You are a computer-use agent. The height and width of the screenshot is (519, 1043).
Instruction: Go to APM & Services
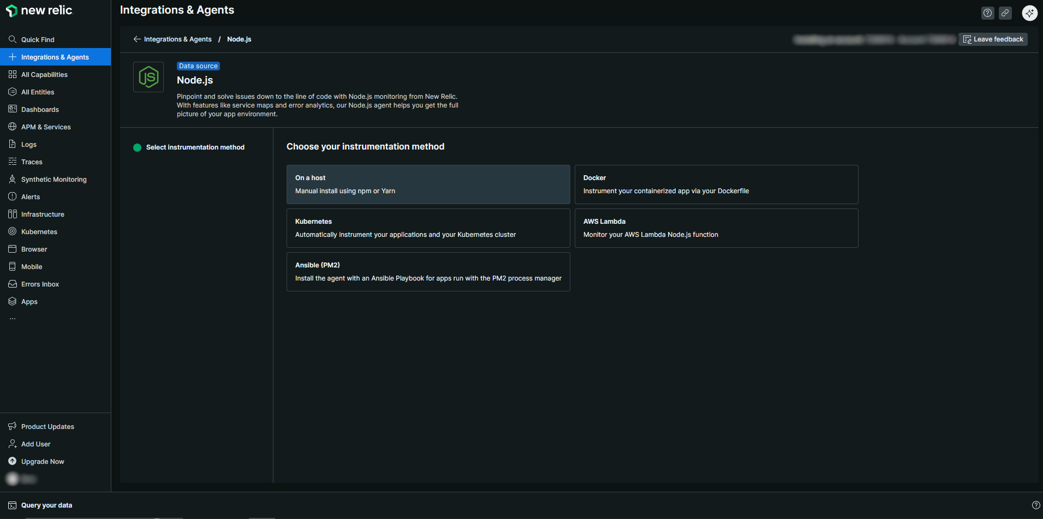tap(46, 127)
